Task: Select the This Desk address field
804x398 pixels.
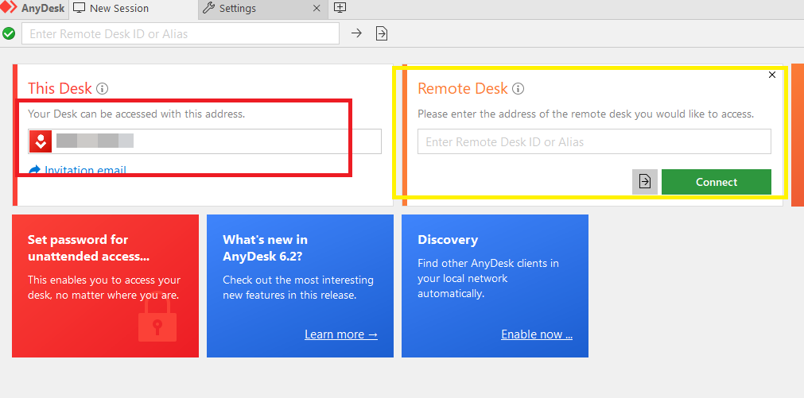Action: (215, 142)
